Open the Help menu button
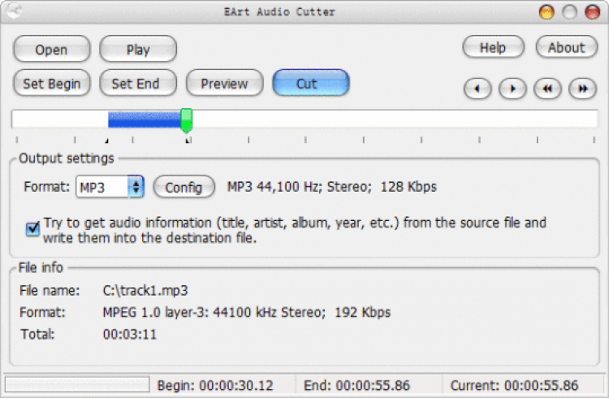 pos(493,47)
